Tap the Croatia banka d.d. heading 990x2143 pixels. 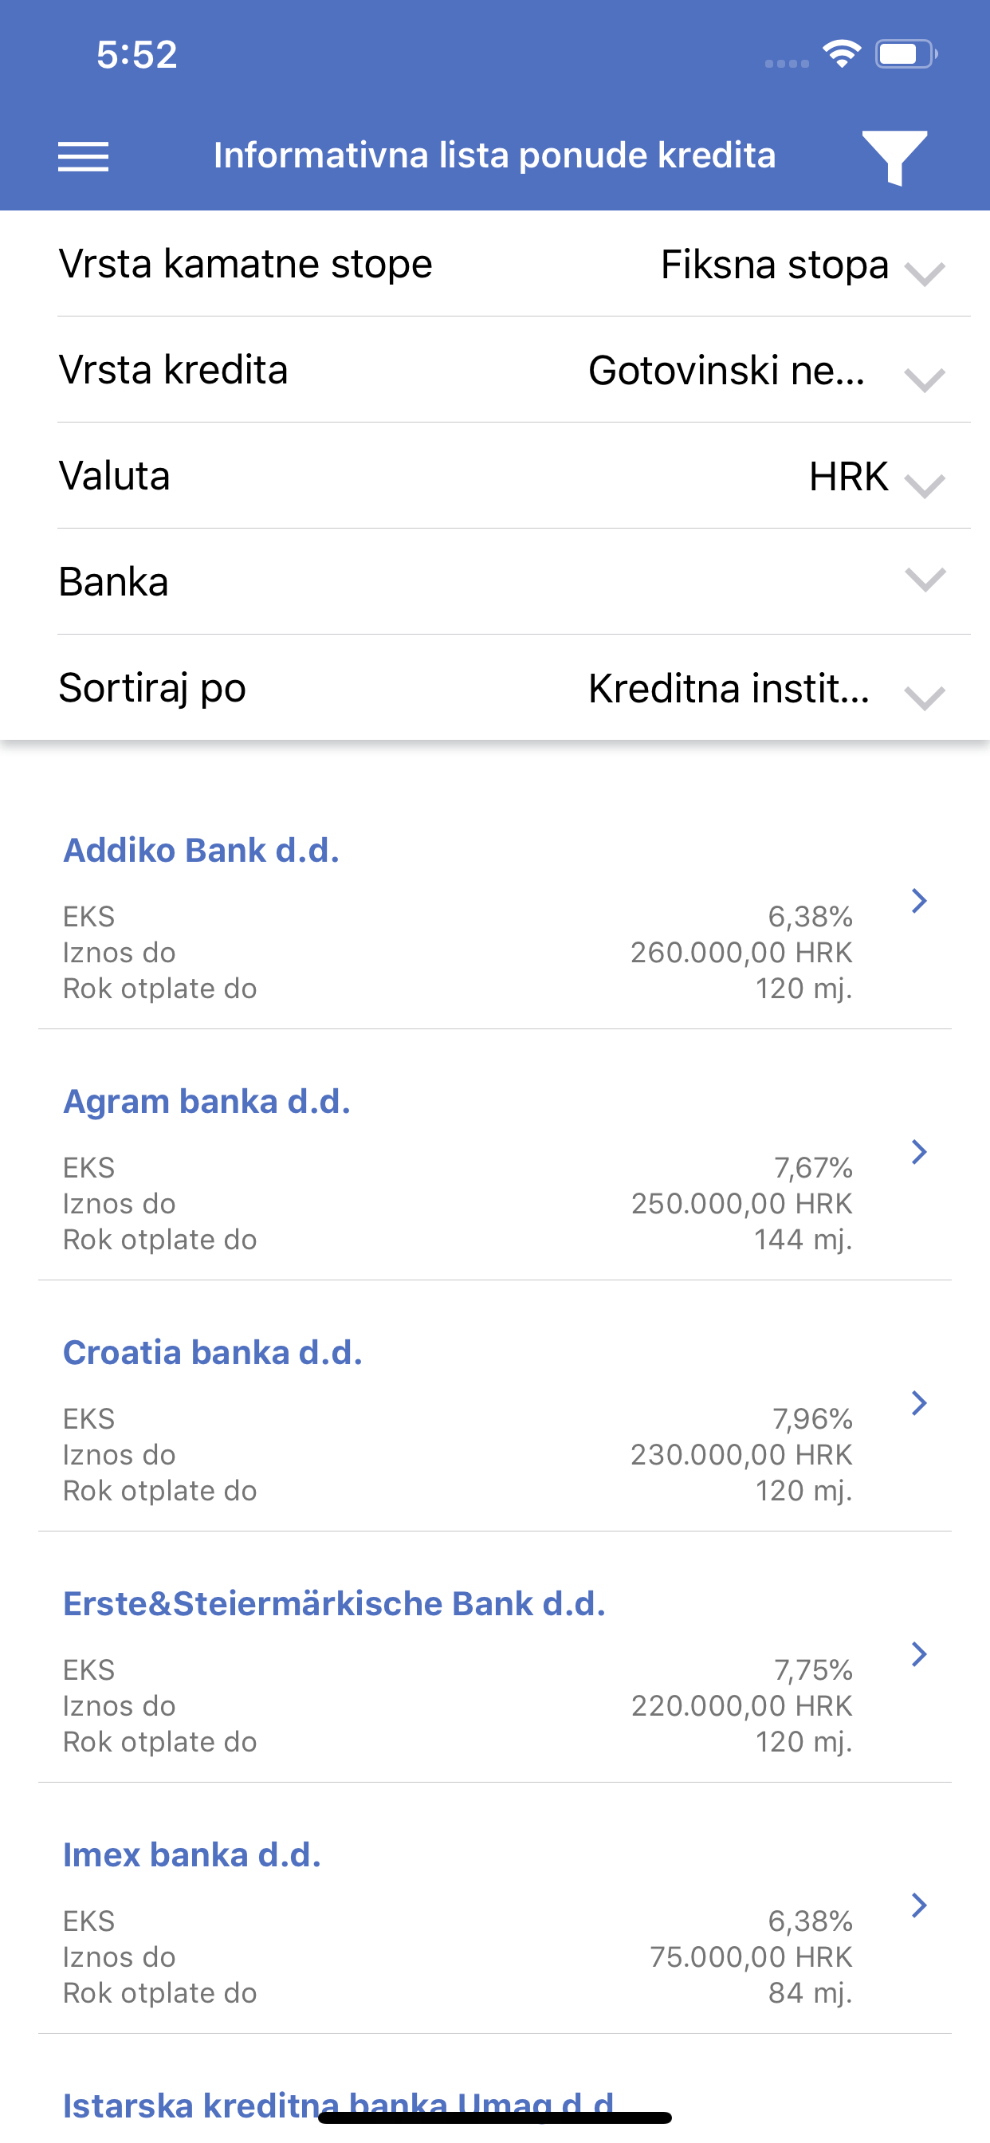pos(213,1353)
